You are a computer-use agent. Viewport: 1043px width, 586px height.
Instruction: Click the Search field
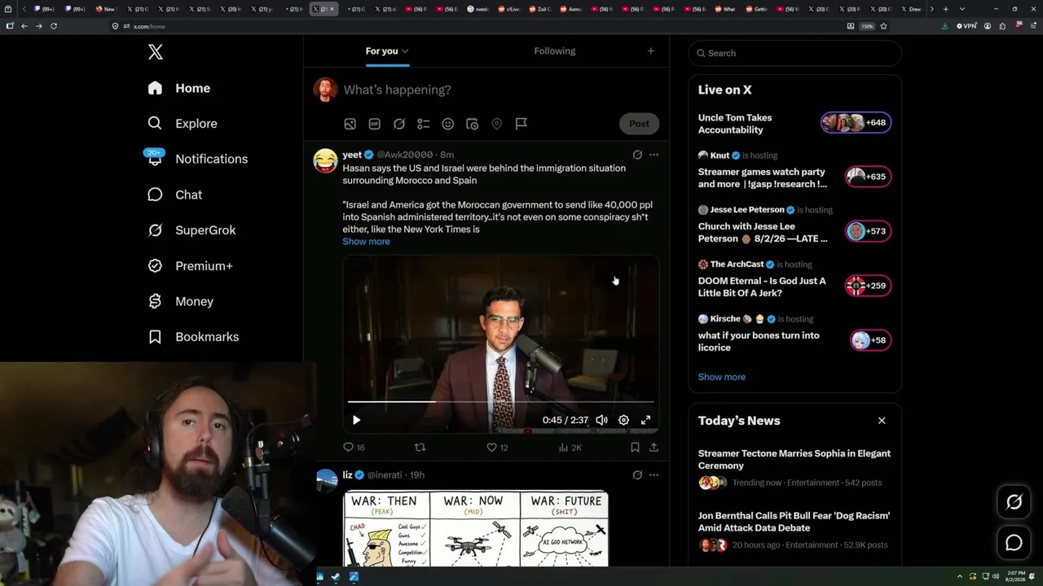click(794, 53)
